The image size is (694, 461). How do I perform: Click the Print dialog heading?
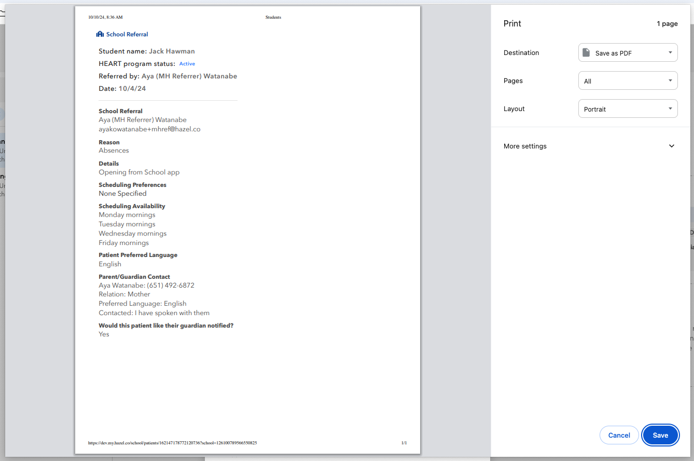(512, 23)
